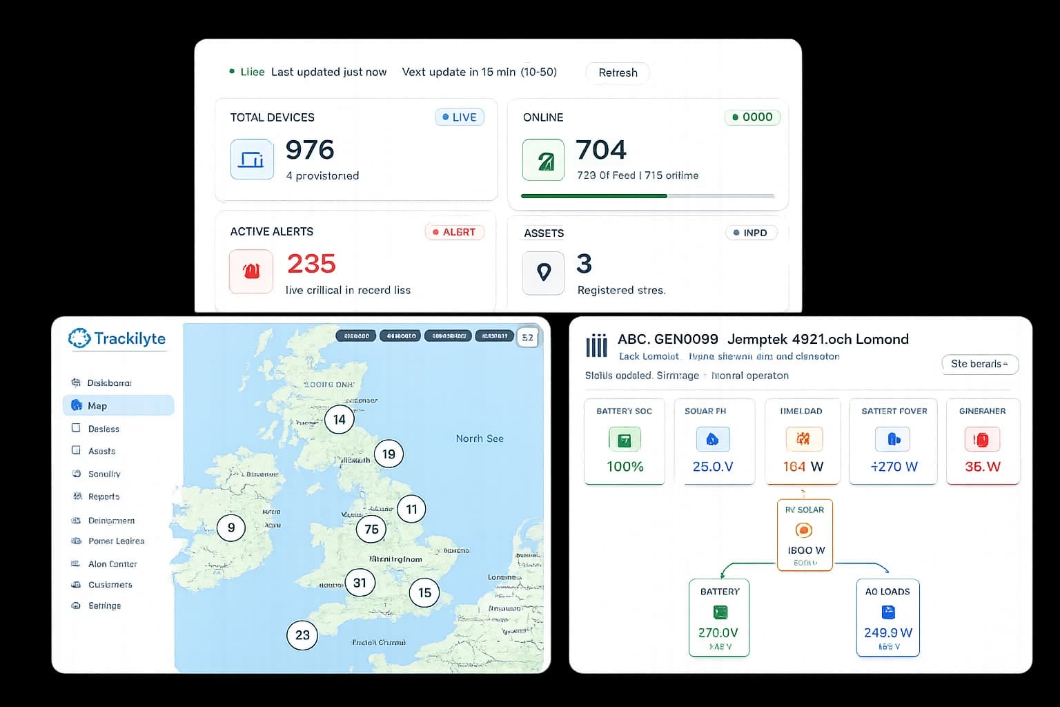1060x707 pixels.
Task: Click the Assets location pin icon
Action: [543, 272]
